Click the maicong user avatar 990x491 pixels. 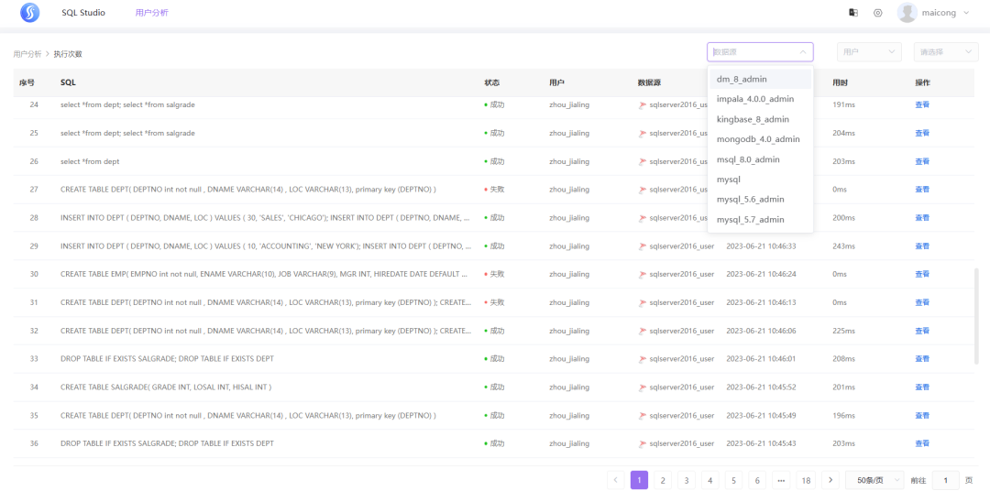pyautogui.click(x=907, y=13)
